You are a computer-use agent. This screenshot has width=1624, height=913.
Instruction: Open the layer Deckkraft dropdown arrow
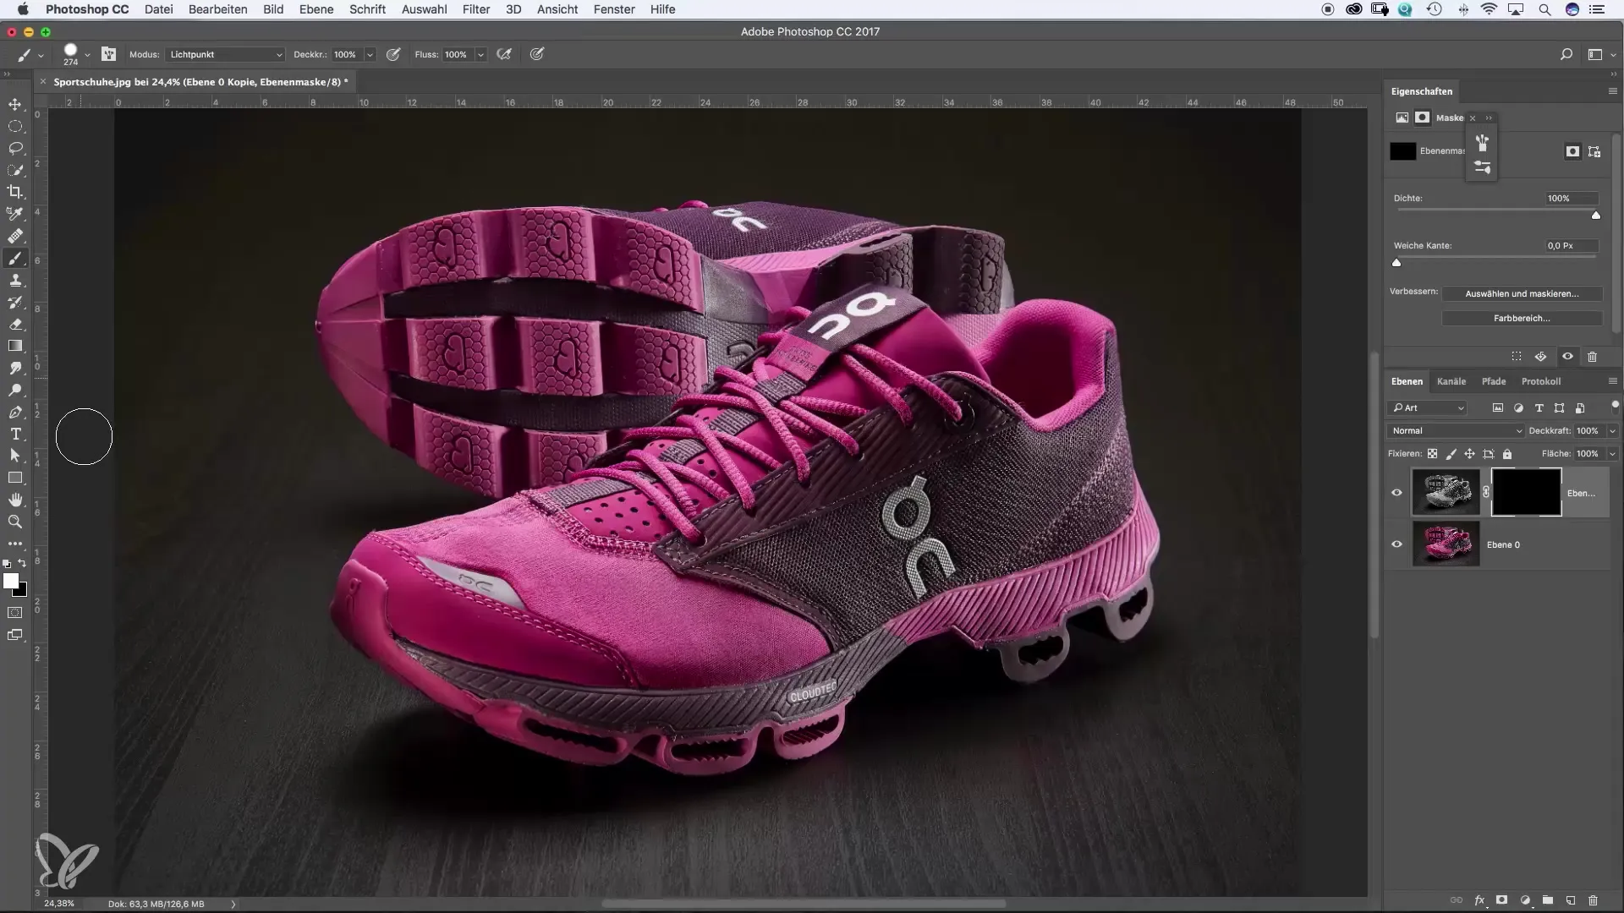click(1612, 430)
